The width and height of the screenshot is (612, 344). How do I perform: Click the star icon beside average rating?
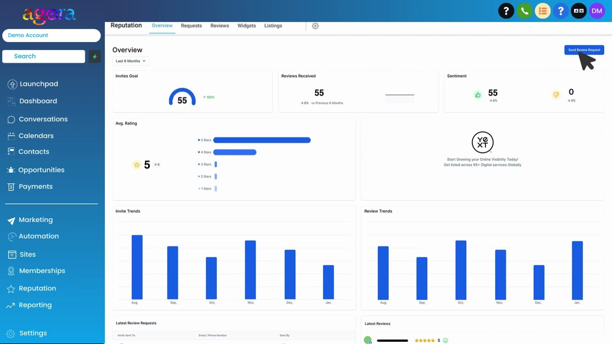coord(137,165)
